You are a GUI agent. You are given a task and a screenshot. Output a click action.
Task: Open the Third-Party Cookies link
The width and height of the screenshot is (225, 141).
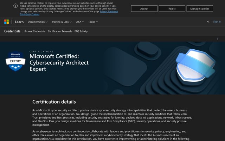(x=30, y=14)
